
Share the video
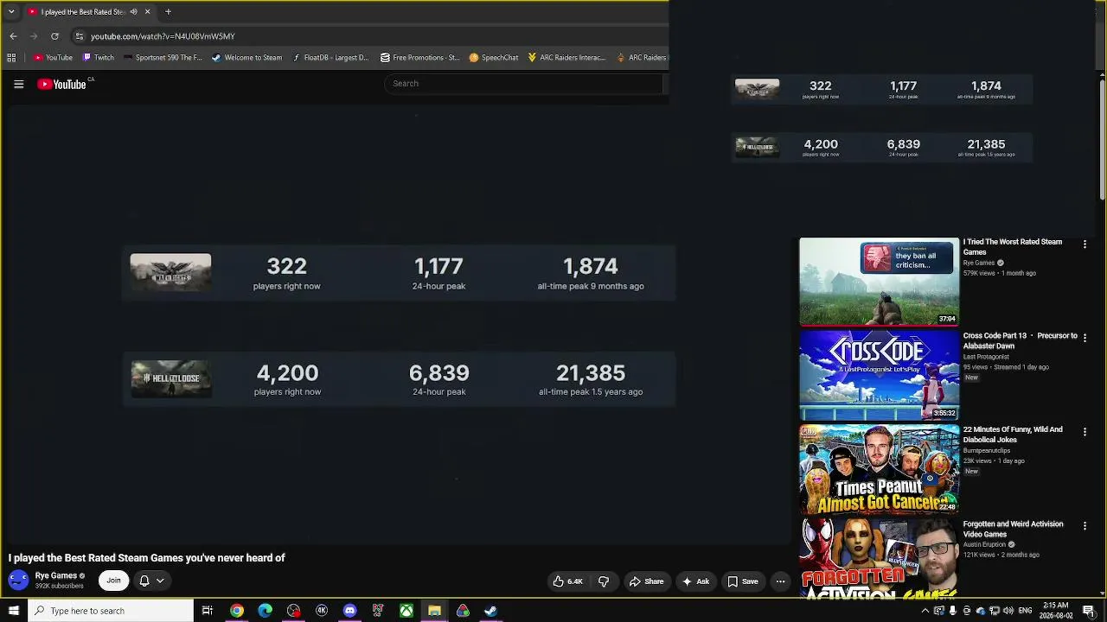pyautogui.click(x=646, y=581)
